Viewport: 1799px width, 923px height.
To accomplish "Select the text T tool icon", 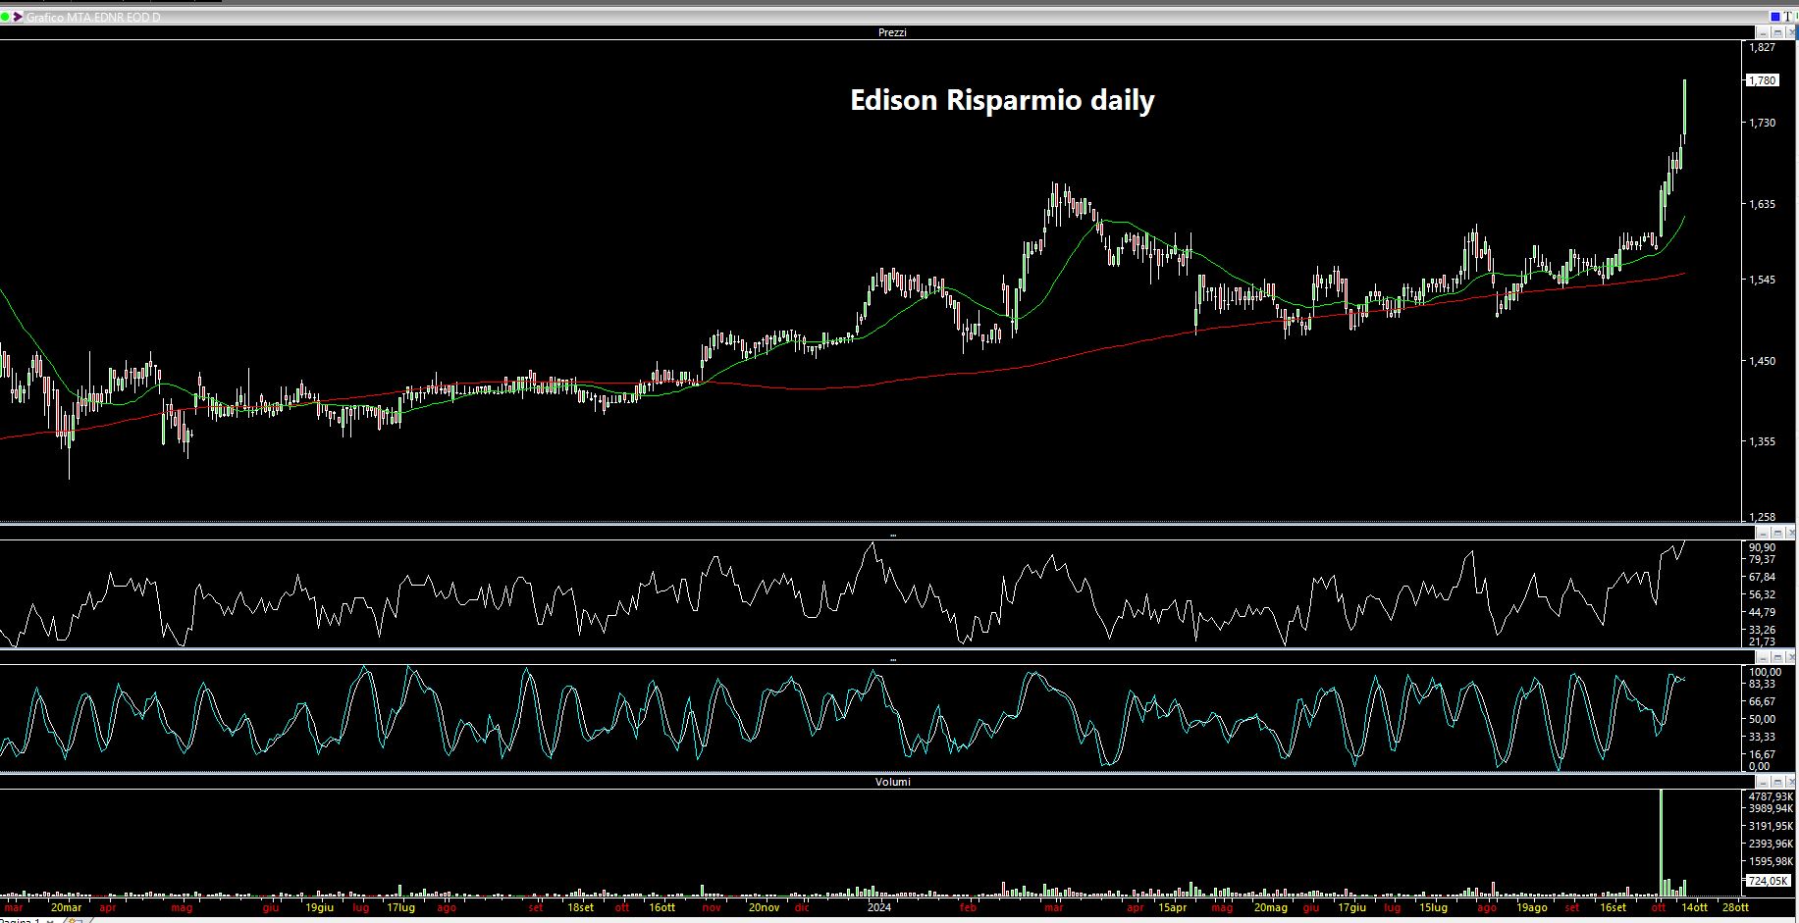I will pos(1788,17).
